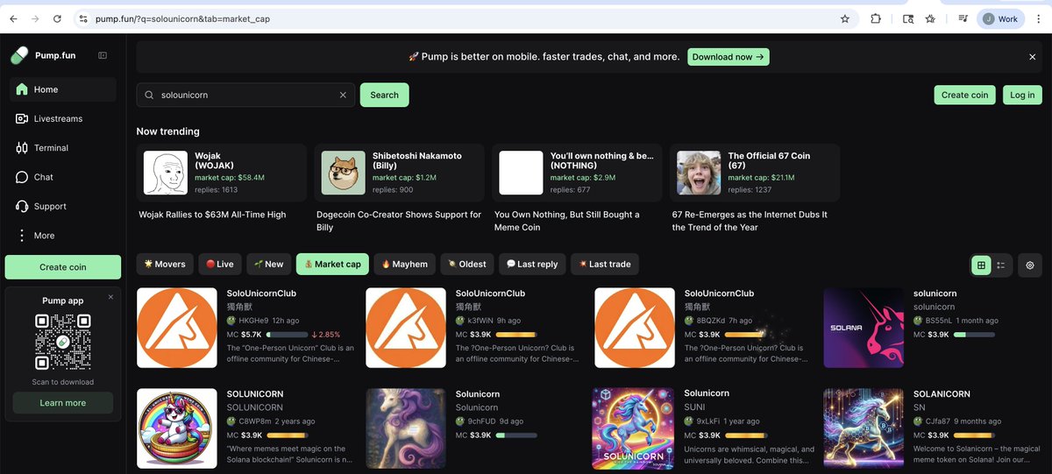Click the Pump app QR code
The image size is (1052, 474).
pos(63,342)
